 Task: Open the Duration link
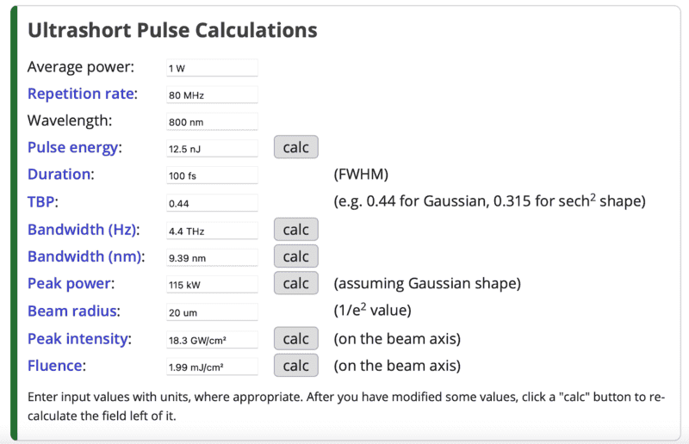coord(59,174)
